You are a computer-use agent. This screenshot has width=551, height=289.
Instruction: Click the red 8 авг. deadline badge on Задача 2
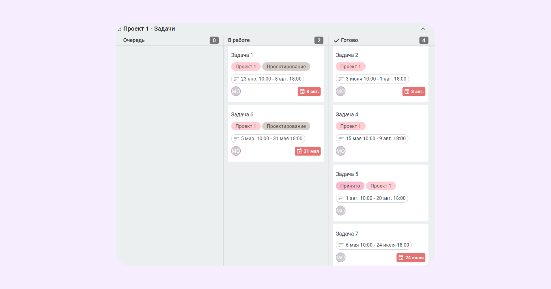click(x=414, y=92)
